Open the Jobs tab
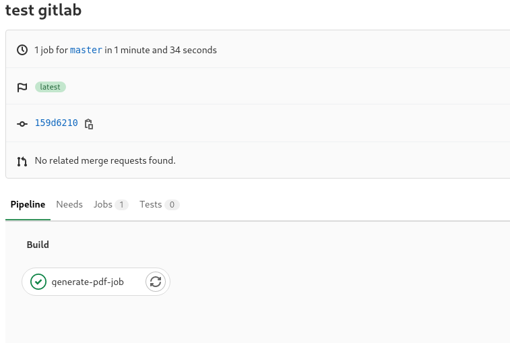The image size is (510, 343). coord(103,204)
